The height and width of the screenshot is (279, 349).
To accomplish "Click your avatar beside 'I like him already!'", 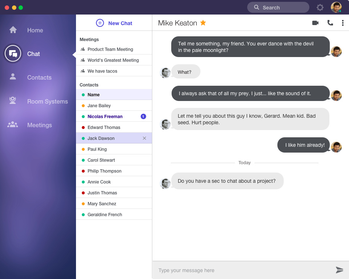I will pos(336,147).
